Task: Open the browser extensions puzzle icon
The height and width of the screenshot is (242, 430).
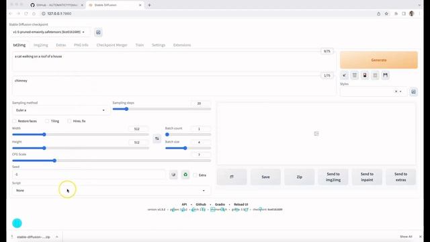Action: pos(396,13)
